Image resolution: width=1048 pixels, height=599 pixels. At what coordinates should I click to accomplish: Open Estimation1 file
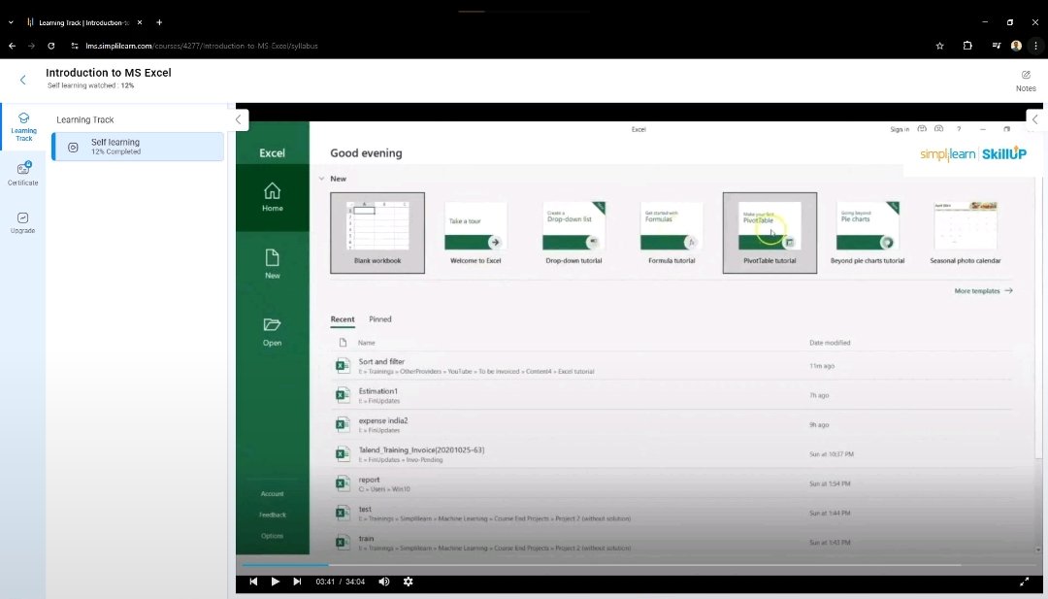[671, 395]
